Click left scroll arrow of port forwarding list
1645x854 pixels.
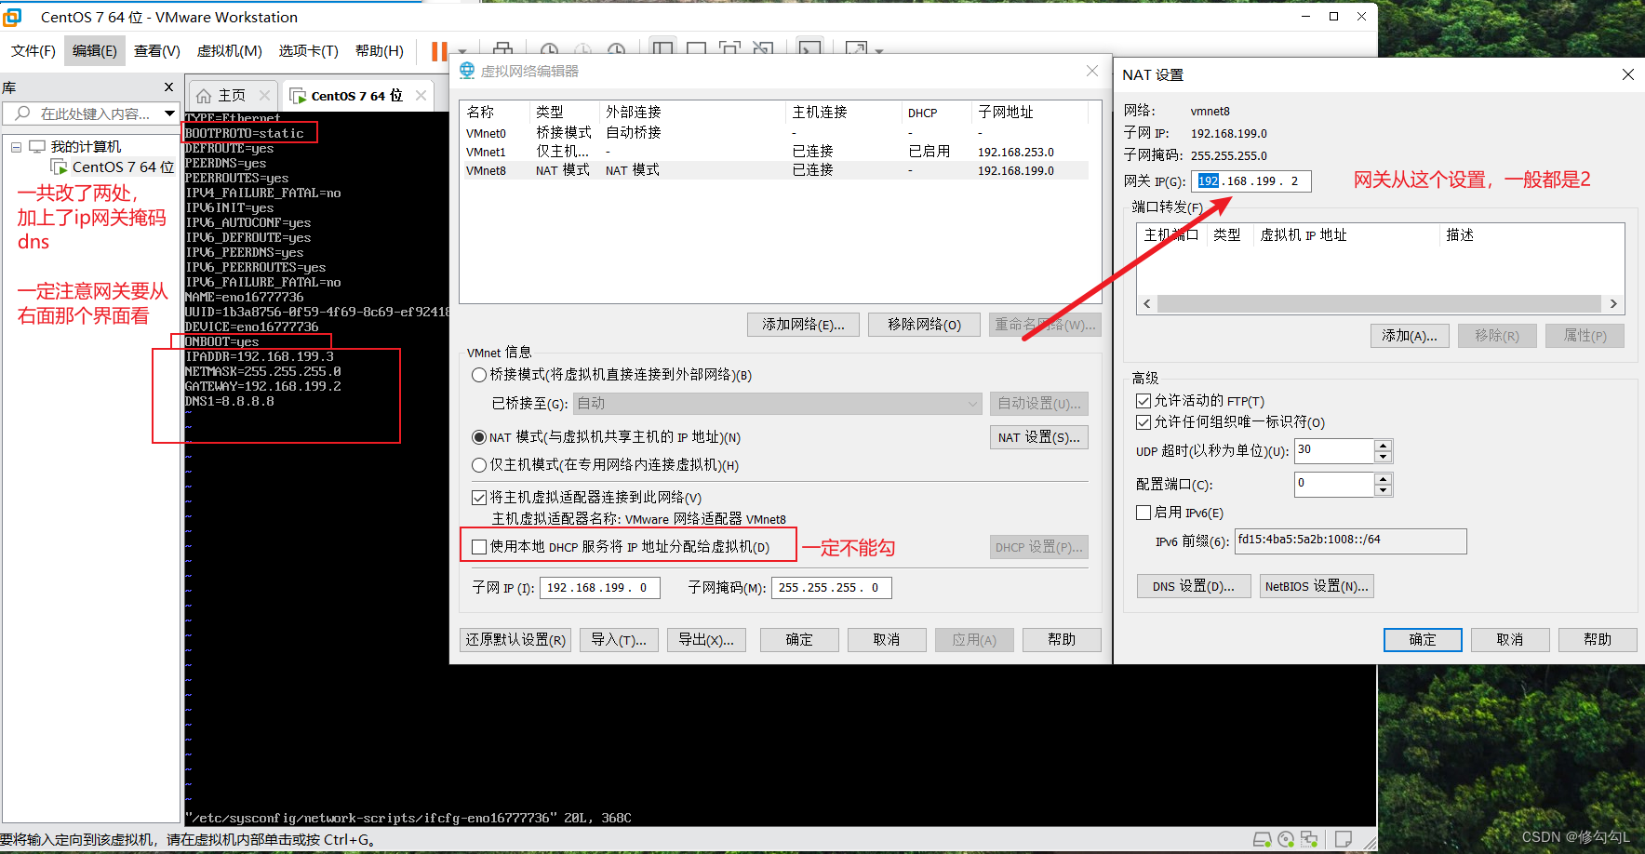(1146, 304)
